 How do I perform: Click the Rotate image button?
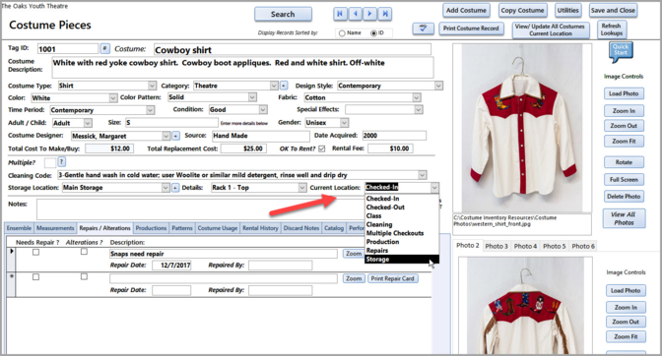point(624,162)
